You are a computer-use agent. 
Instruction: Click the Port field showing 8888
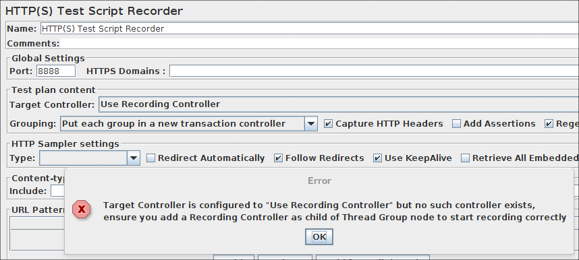click(x=56, y=71)
